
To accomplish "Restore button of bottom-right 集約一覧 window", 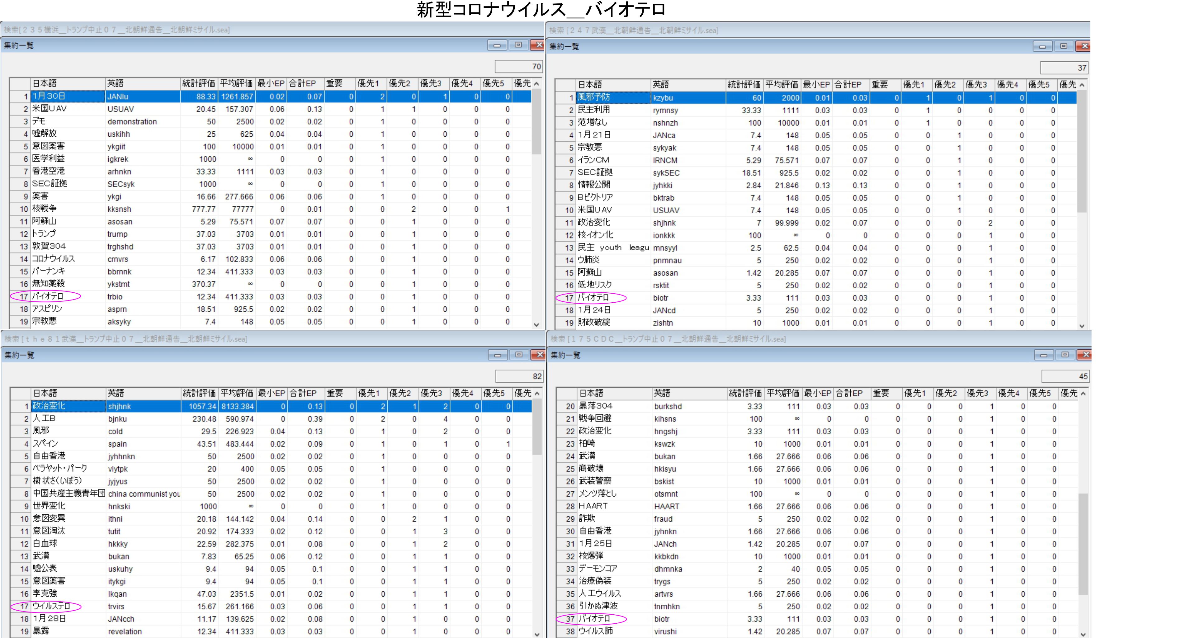I will 1065,355.
